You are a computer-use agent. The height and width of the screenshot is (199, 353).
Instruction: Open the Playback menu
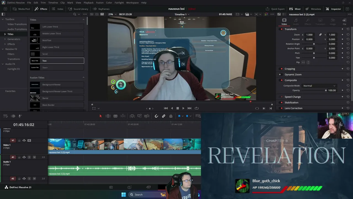89,2
